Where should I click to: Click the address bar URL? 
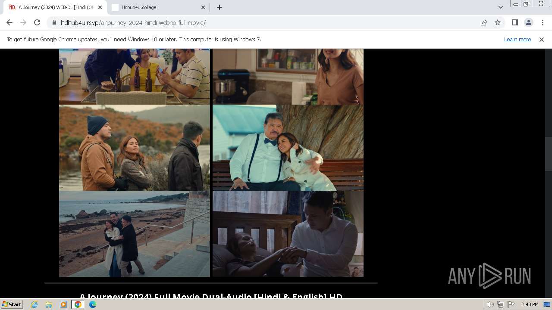[x=133, y=22]
